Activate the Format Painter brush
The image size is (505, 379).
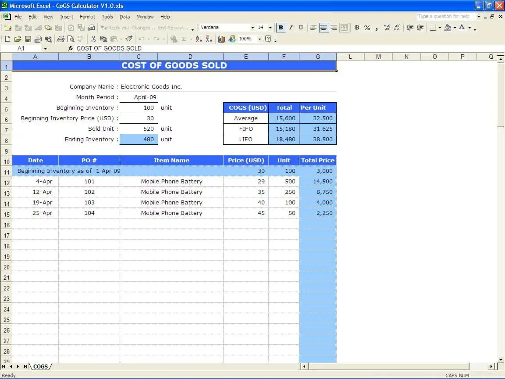[129, 39]
